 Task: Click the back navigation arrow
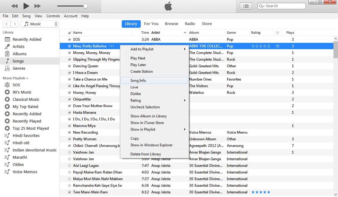click(7, 24)
